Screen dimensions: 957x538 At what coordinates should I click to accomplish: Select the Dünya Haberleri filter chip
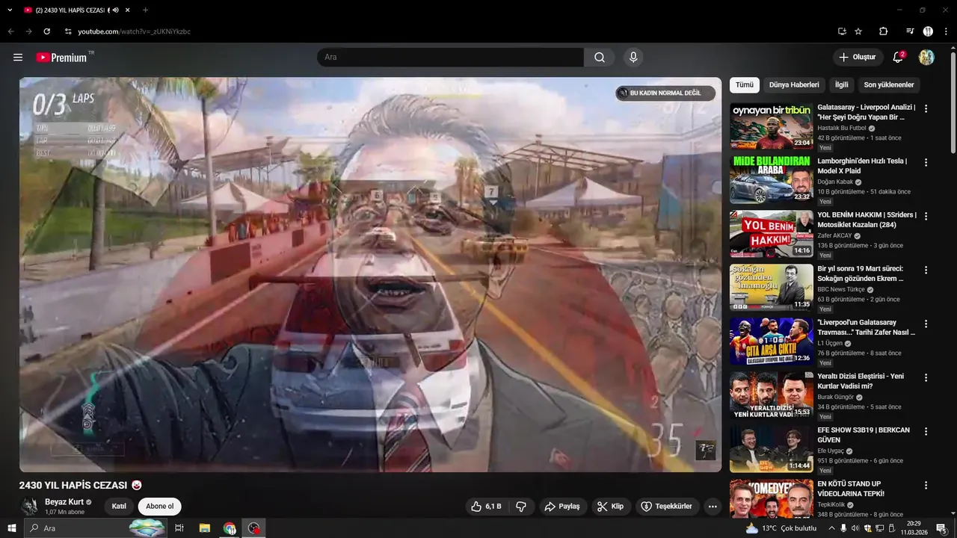(x=794, y=85)
